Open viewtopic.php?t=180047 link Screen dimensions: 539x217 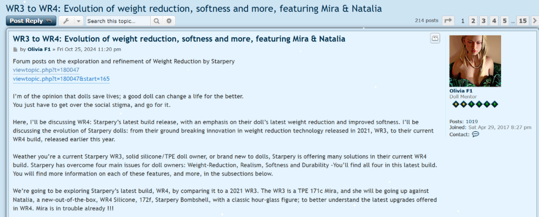tap(46, 70)
